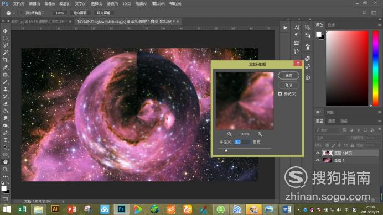Screen dimensions: 383x215
Task: Toggle Scroll All Windows checkbox
Action: 21,13
